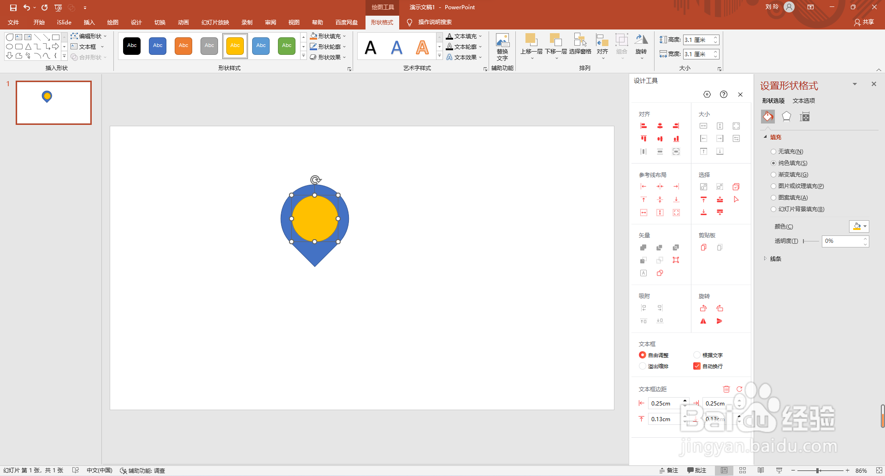
Task: Click 批注 in the status bar
Action: [696, 470]
